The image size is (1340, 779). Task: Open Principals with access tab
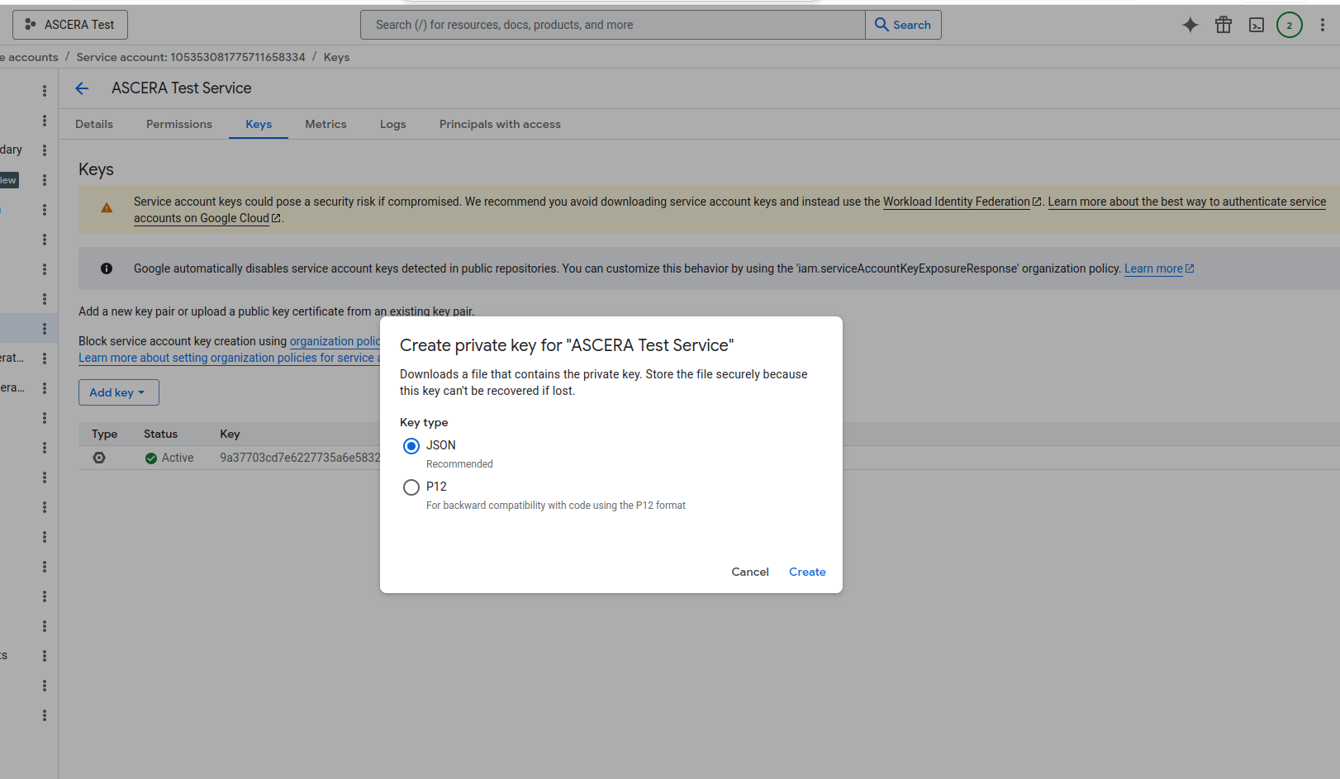[x=500, y=124]
